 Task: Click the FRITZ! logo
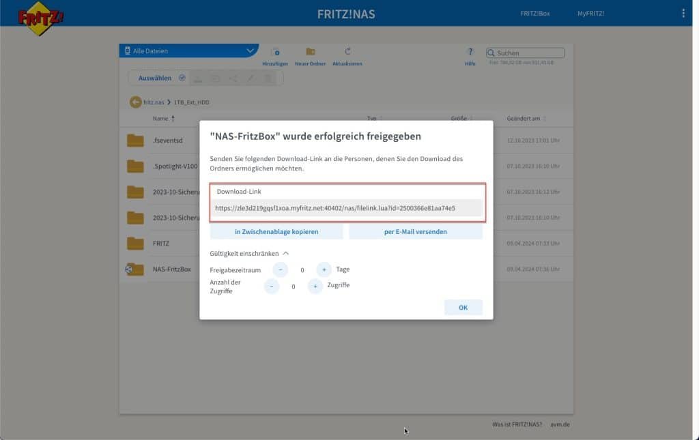[x=38, y=15]
